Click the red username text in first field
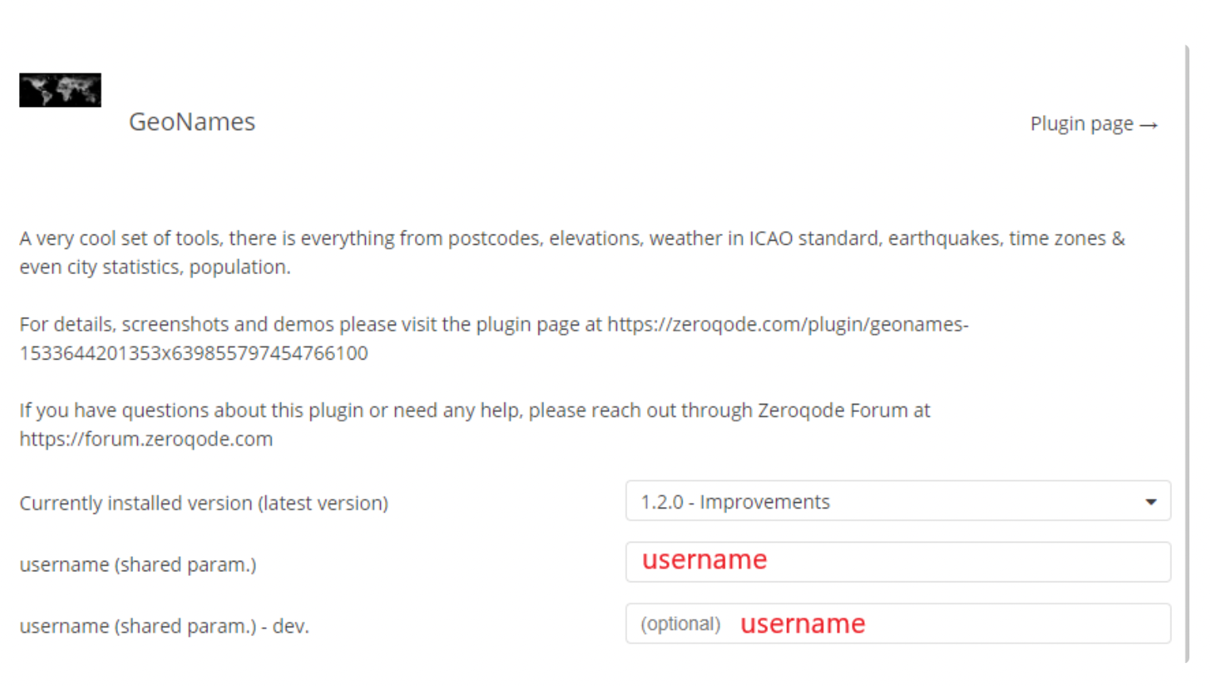1210x686 pixels. coord(704,560)
